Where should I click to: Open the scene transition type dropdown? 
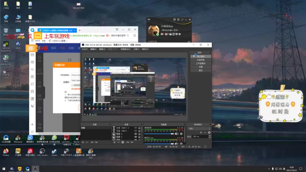[199, 128]
